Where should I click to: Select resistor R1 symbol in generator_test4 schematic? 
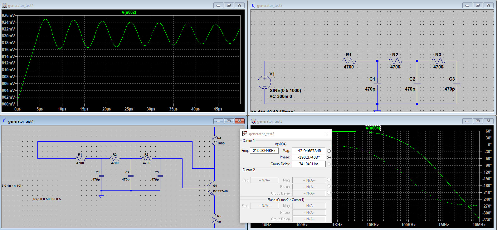point(80,158)
